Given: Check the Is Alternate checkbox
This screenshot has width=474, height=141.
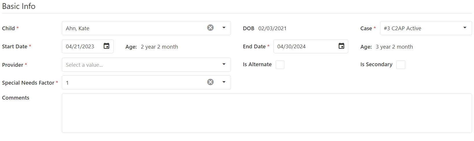Looking at the screenshot, I should pos(280,65).
